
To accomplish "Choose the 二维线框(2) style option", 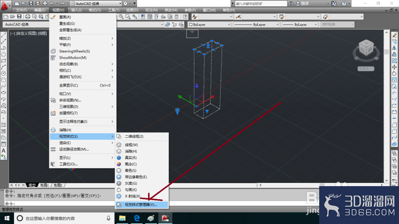I will pos(142,136).
